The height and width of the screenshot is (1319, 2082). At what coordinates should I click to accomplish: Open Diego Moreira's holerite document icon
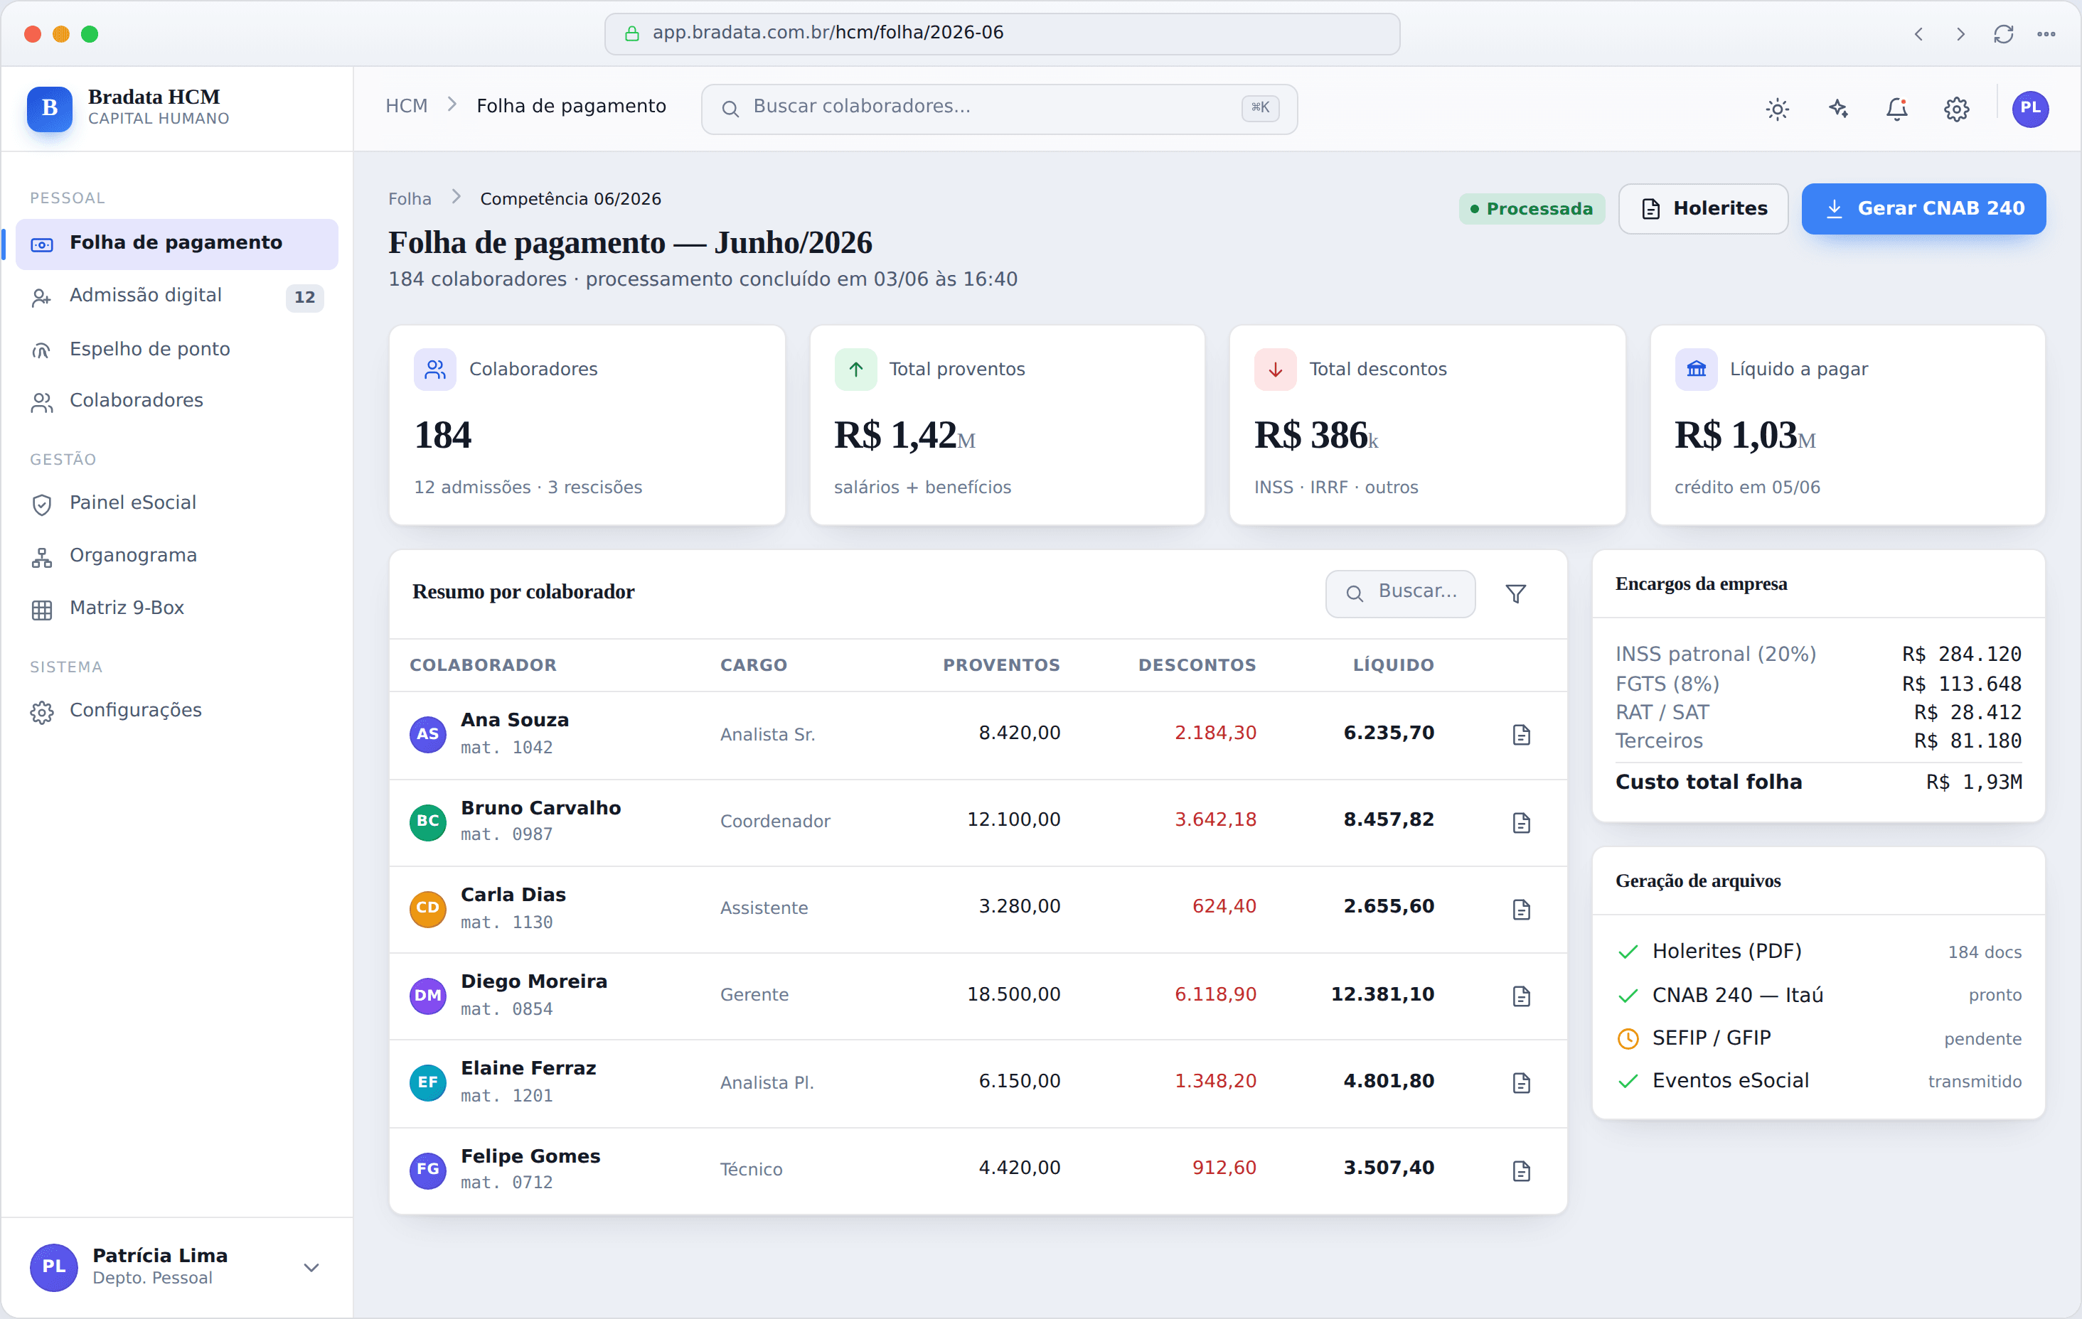click(x=1522, y=996)
